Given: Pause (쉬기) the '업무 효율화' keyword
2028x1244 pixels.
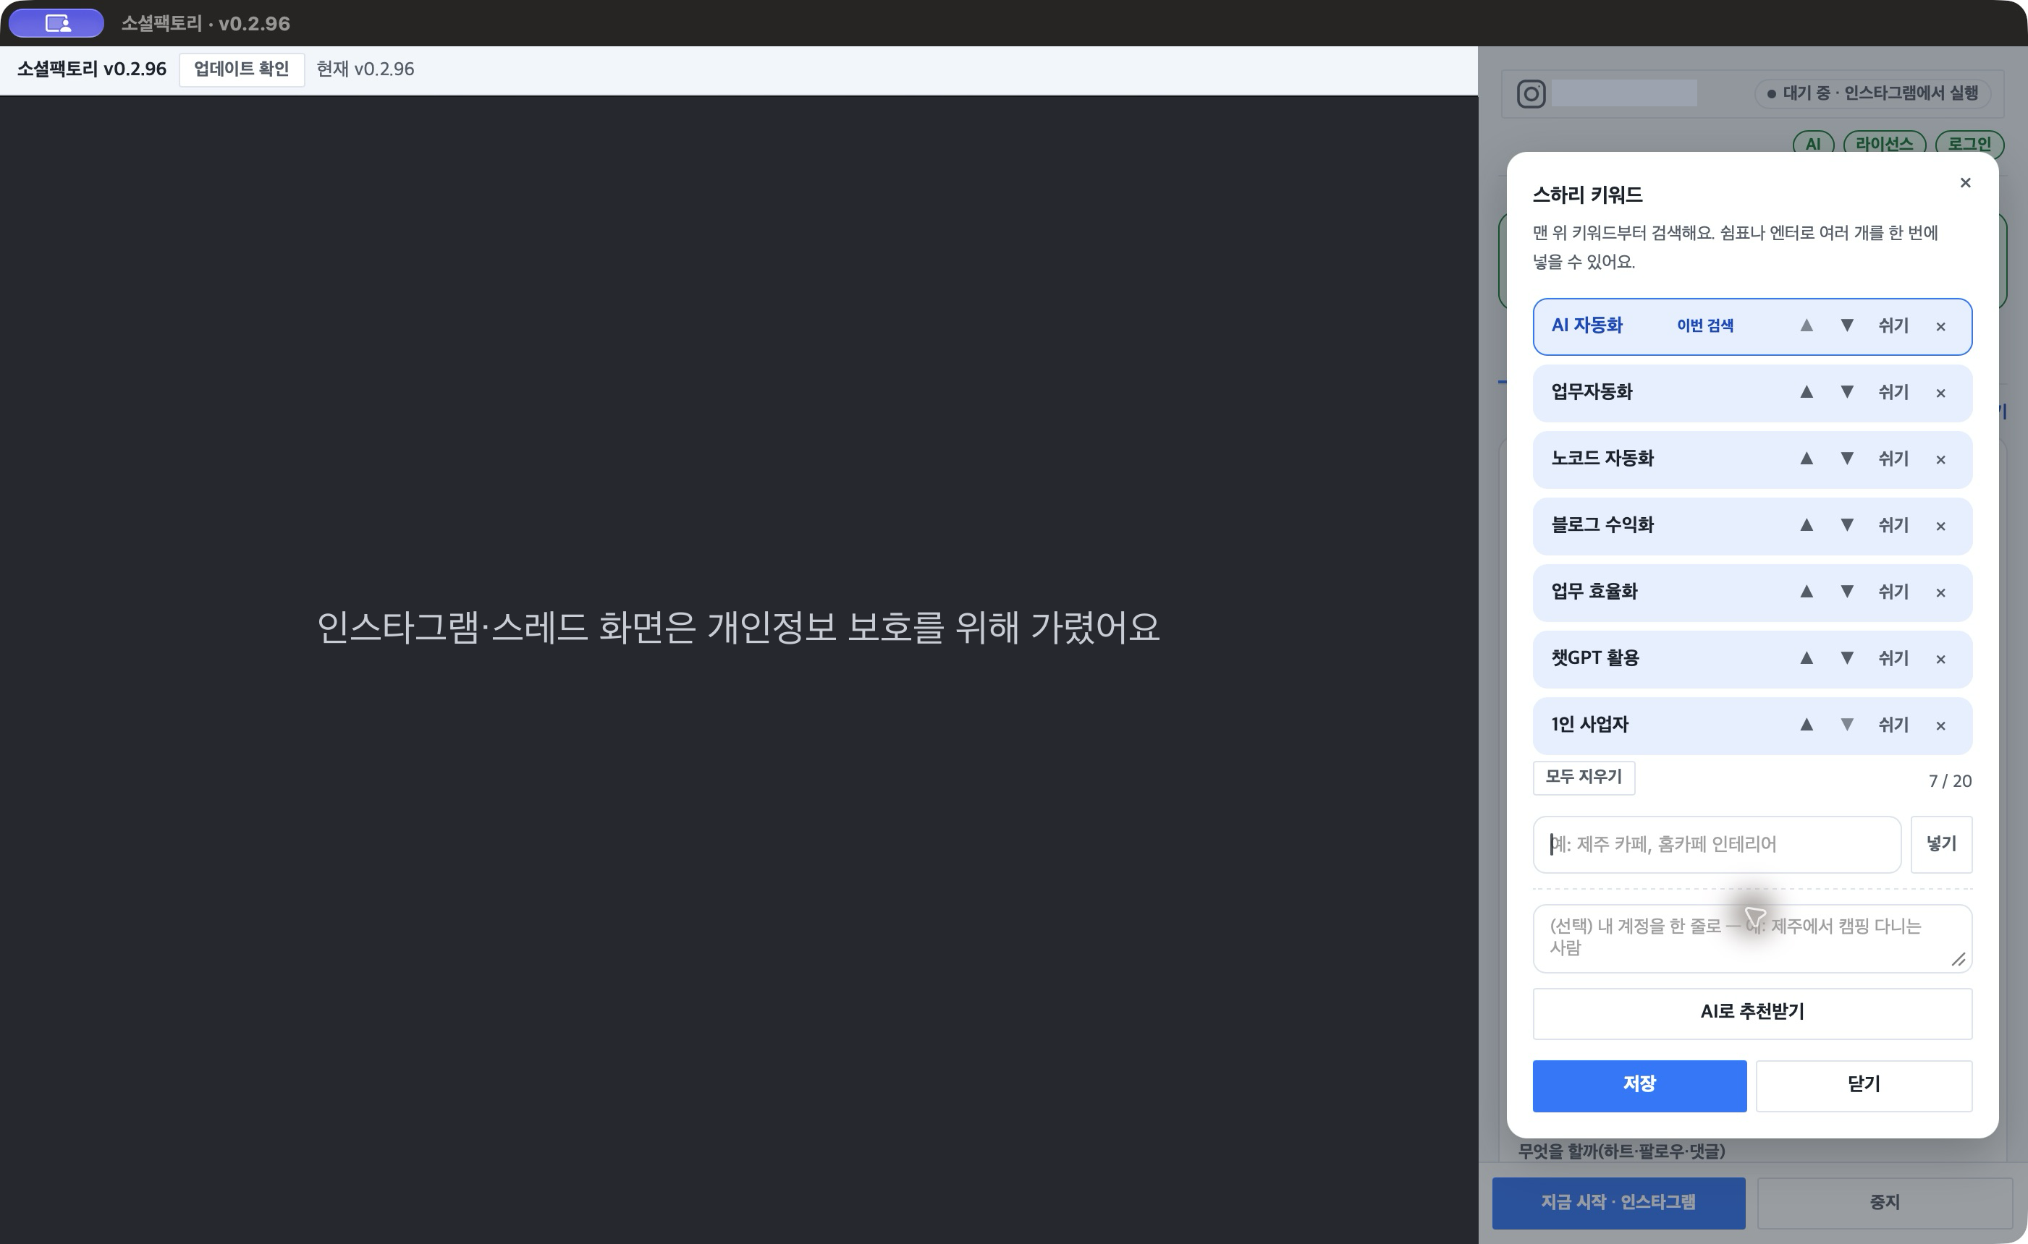Looking at the screenshot, I should (1893, 592).
